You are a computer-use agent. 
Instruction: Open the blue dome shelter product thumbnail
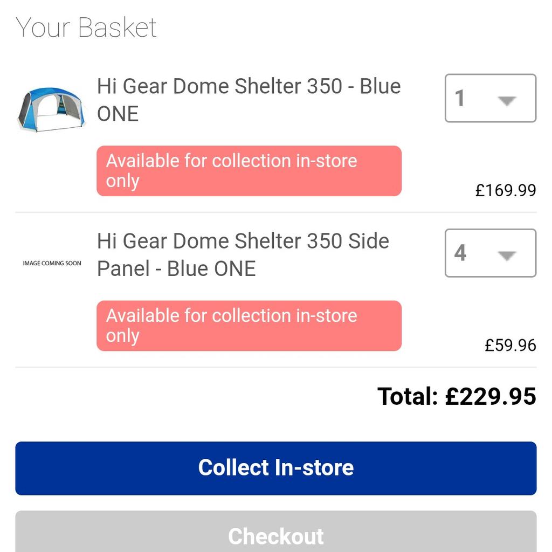click(x=52, y=109)
